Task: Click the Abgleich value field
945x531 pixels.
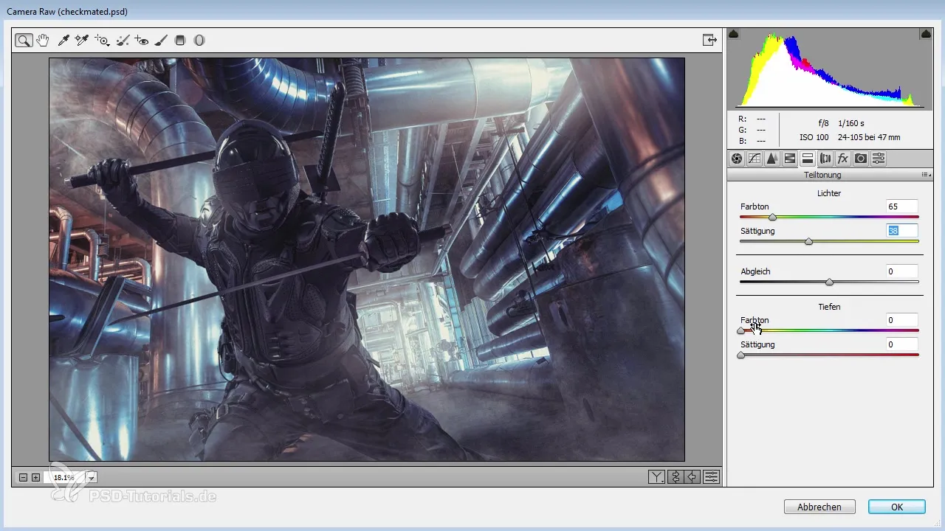Action: pyautogui.click(x=902, y=271)
